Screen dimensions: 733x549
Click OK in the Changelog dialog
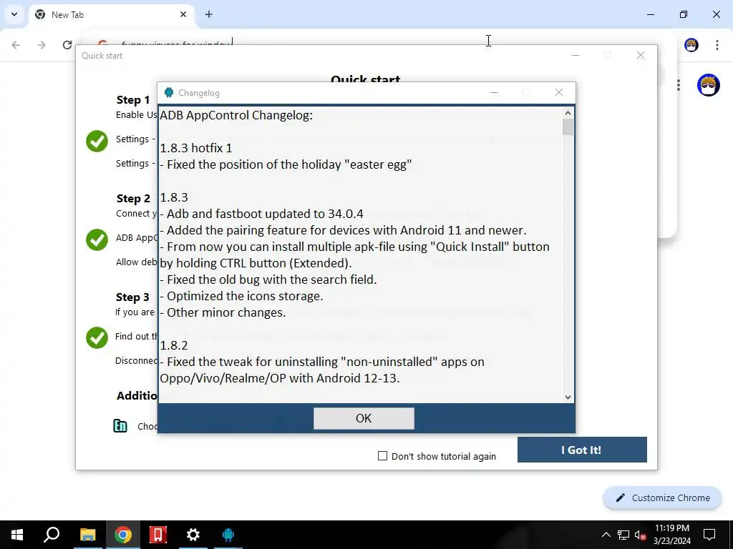(x=364, y=418)
